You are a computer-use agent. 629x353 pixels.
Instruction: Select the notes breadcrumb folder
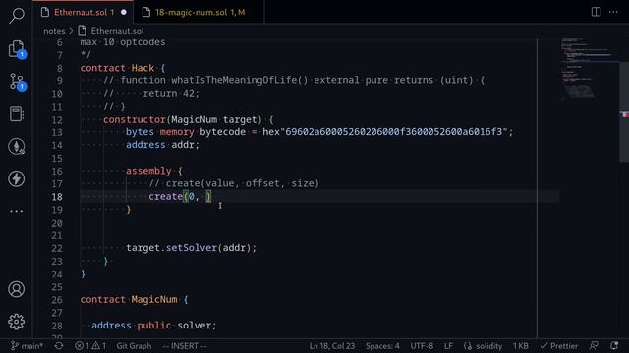pos(54,31)
